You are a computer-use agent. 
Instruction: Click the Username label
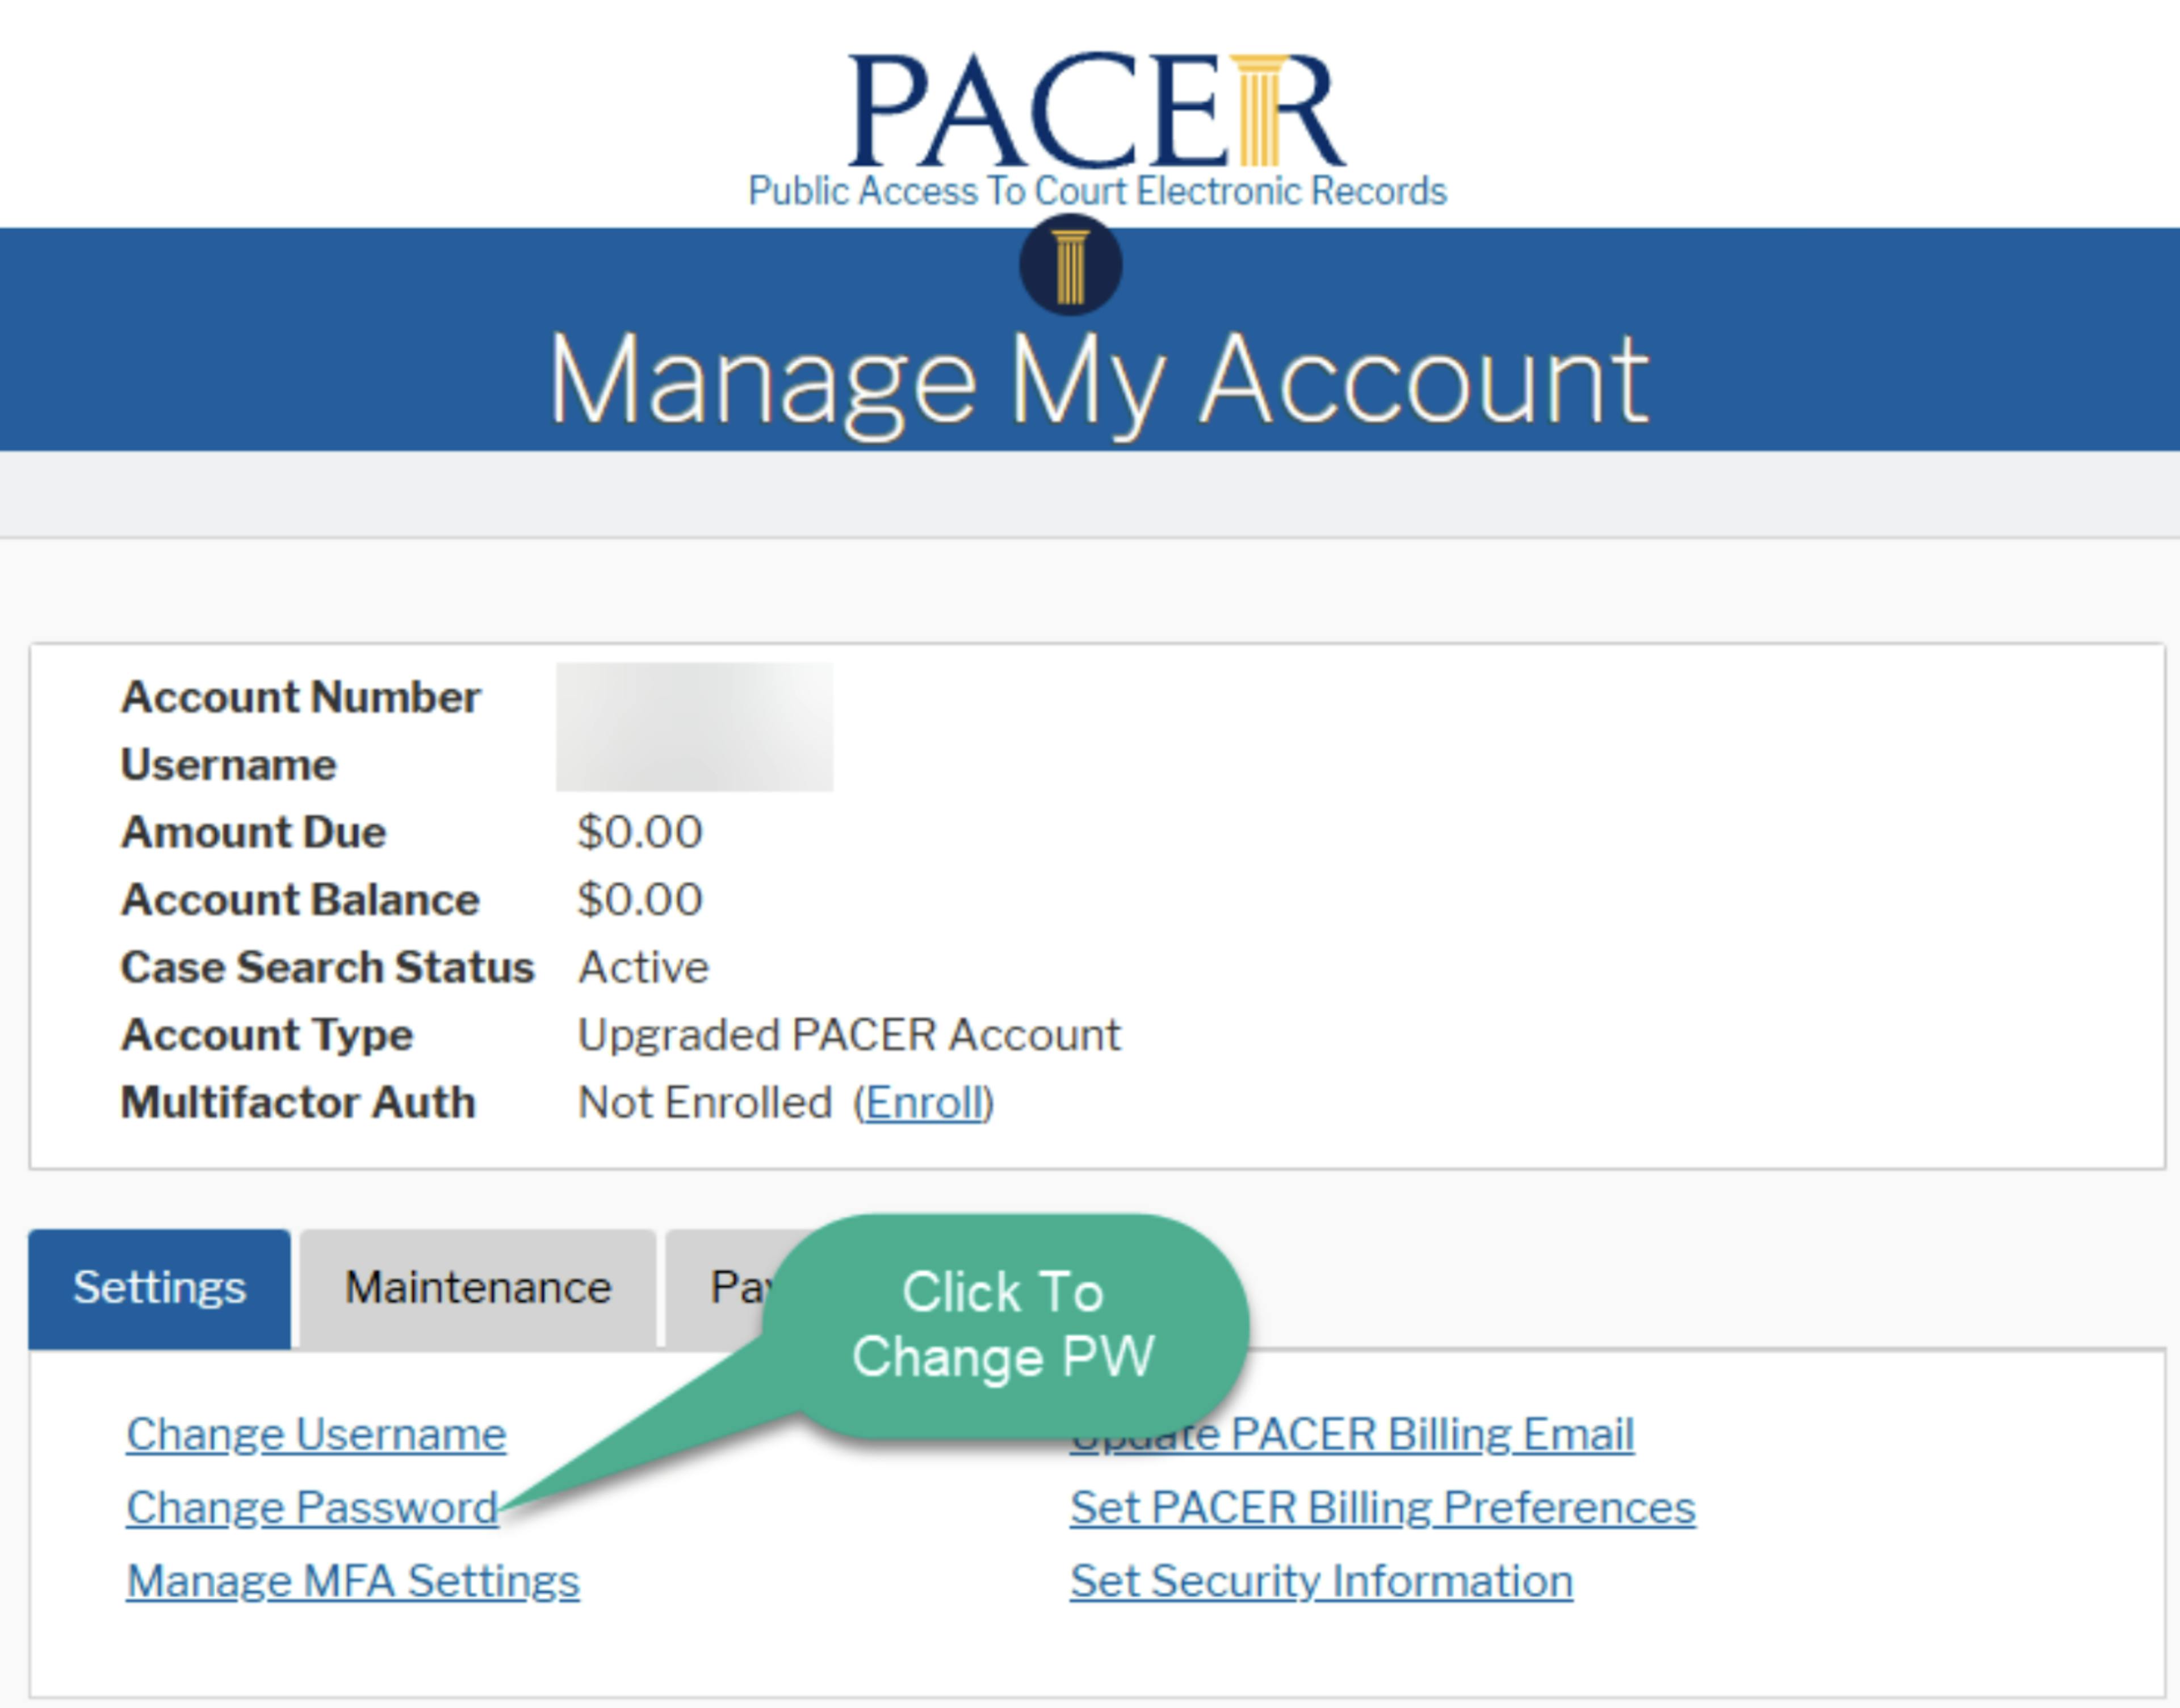[228, 765]
